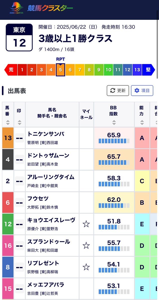Click the Keiba Cluster horse logo

(x=16, y=8)
